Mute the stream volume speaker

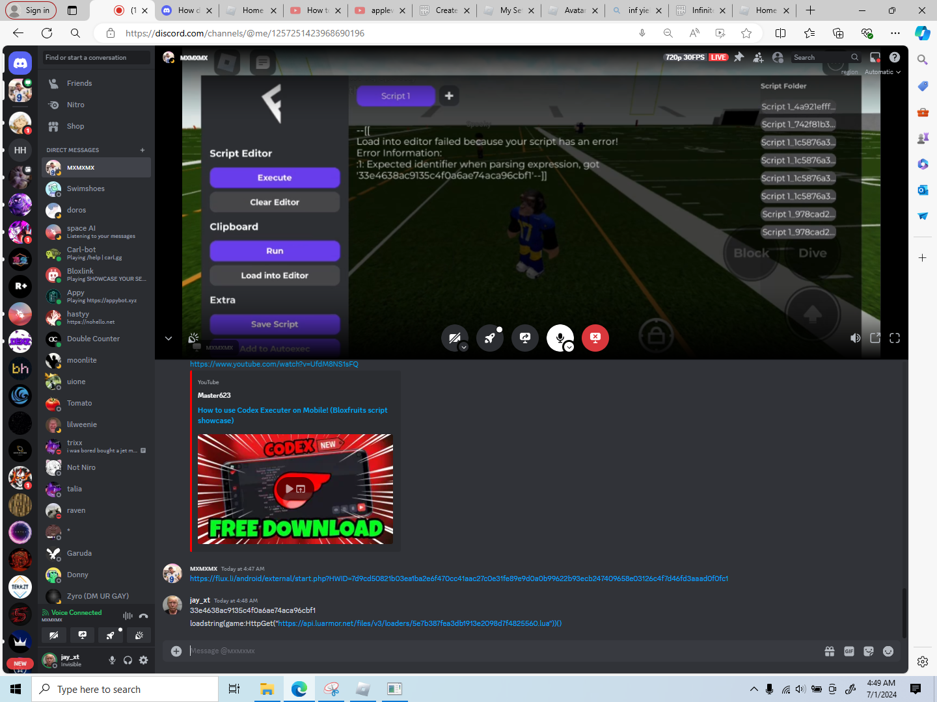tap(856, 338)
